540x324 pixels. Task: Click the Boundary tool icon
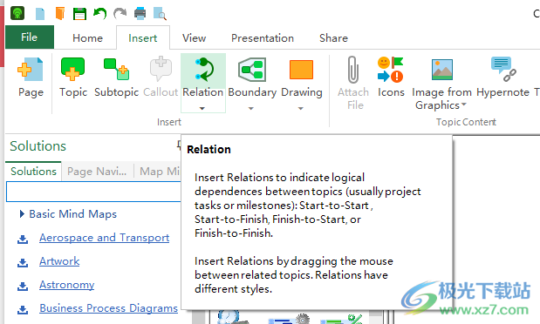(x=252, y=70)
